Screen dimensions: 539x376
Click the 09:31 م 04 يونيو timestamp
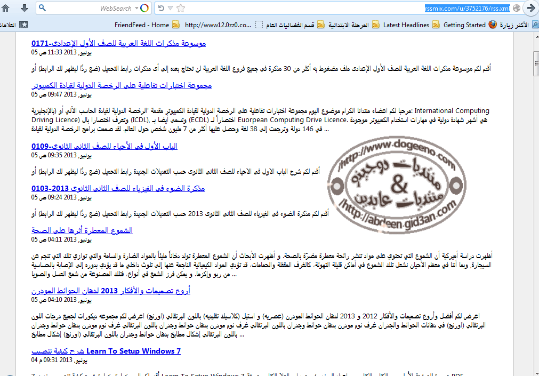[x=59, y=361]
